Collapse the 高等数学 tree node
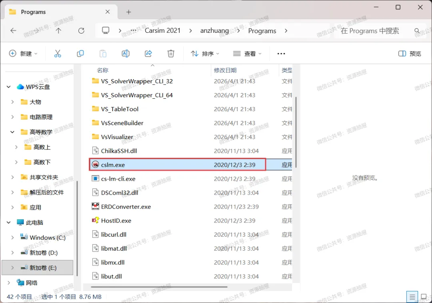432x303 pixels. [x=12, y=132]
